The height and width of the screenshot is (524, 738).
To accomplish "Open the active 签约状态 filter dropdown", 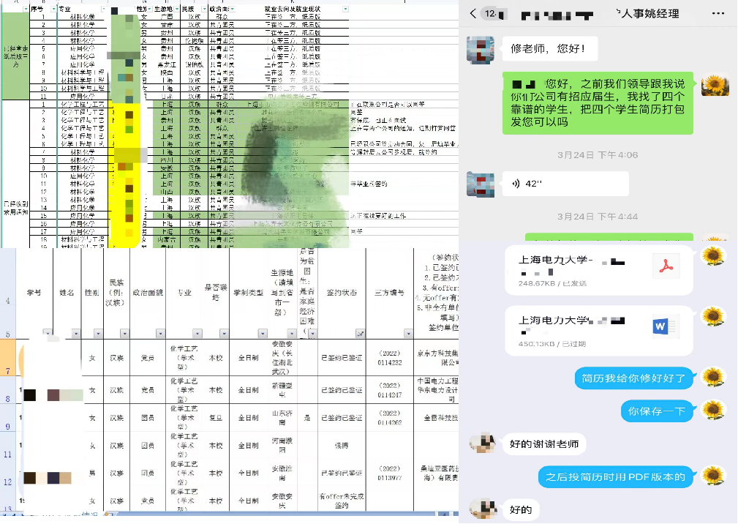I will pyautogui.click(x=360, y=333).
